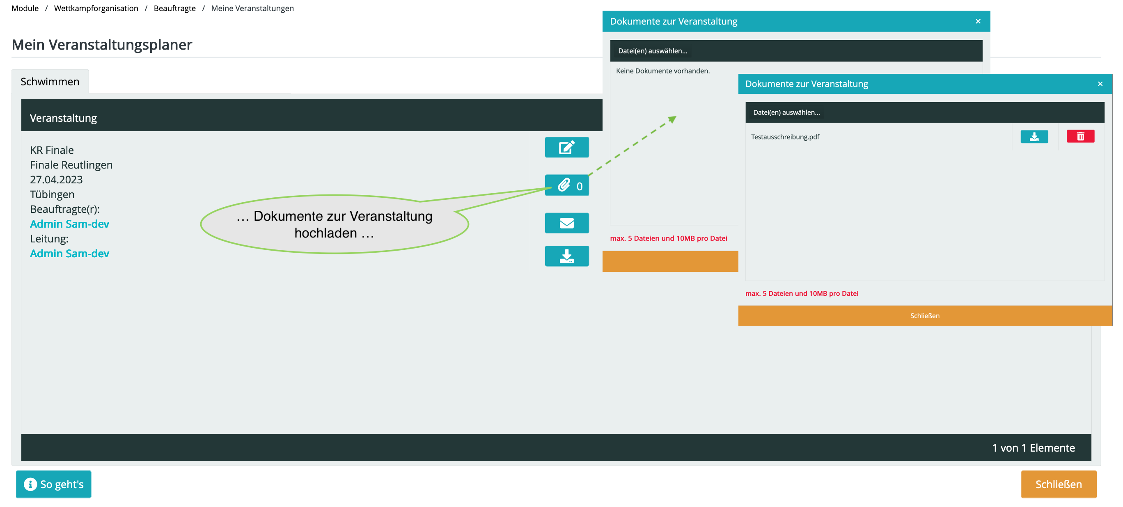The image size is (1123, 507).
Task: Click the download icon button in the event row
Action: coord(566,256)
